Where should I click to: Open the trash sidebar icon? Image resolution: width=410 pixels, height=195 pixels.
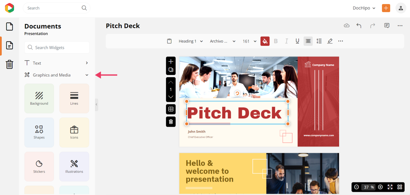[x=9, y=64]
